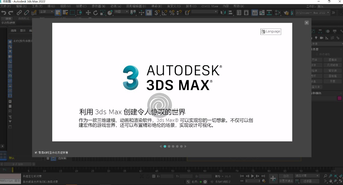Toggle Window/Crossing selection icon

(80, 13)
